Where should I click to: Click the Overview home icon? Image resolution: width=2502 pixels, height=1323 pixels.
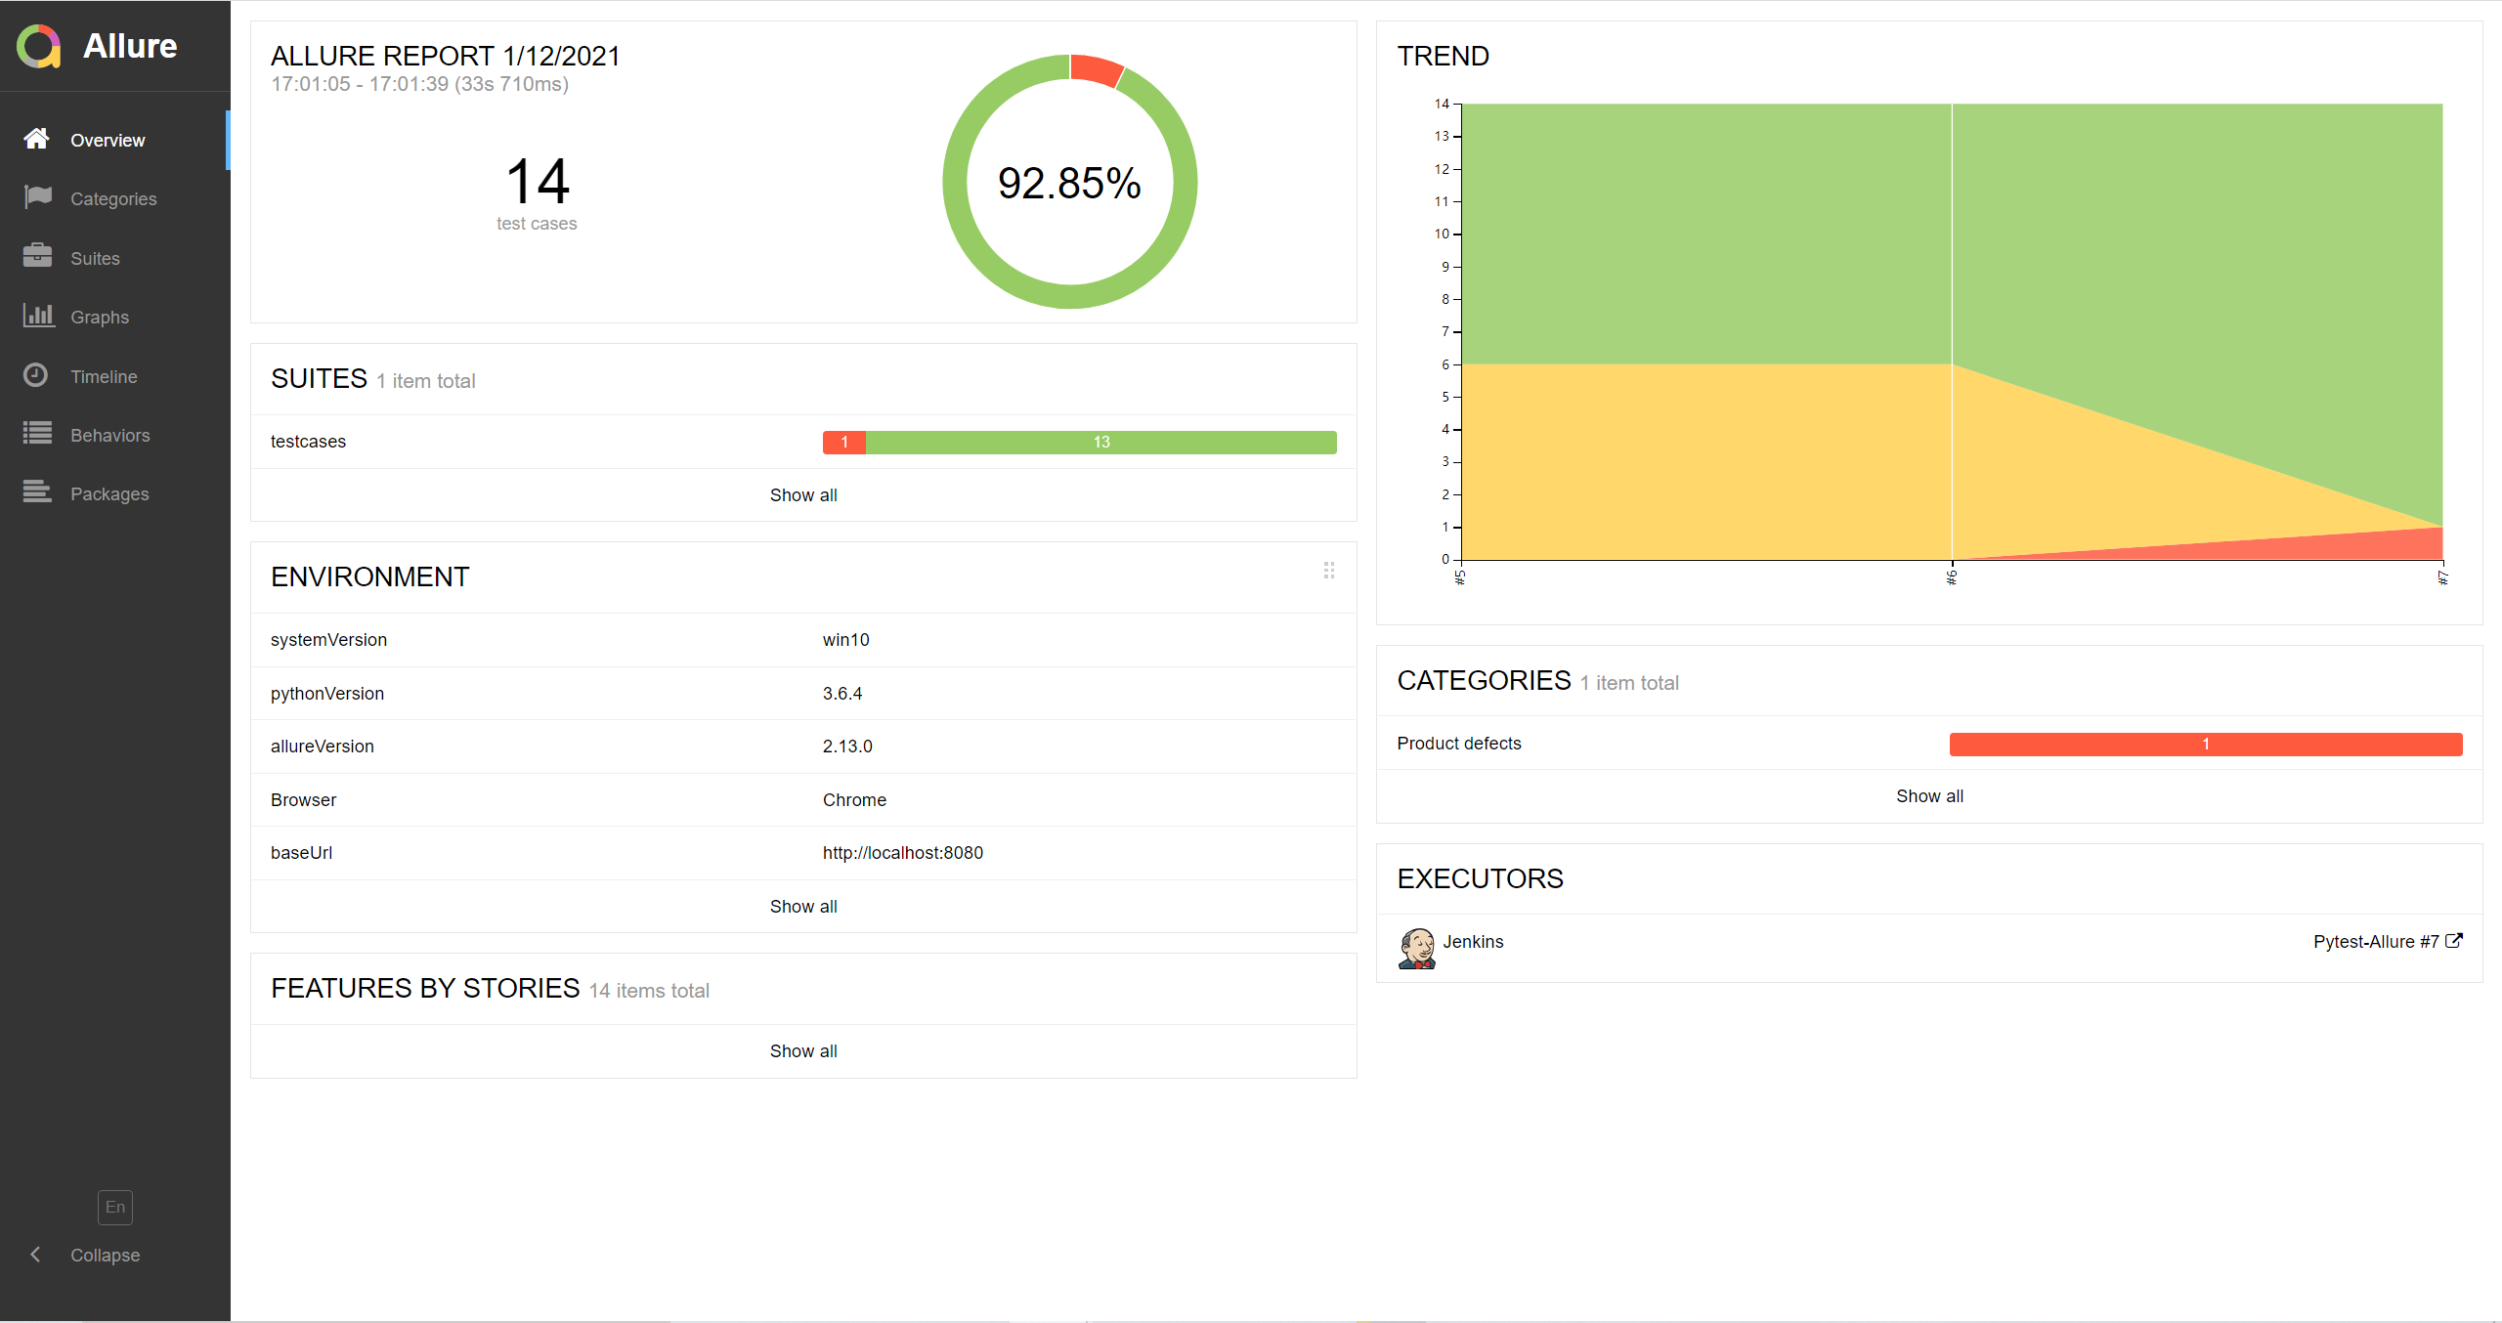pos(37,139)
